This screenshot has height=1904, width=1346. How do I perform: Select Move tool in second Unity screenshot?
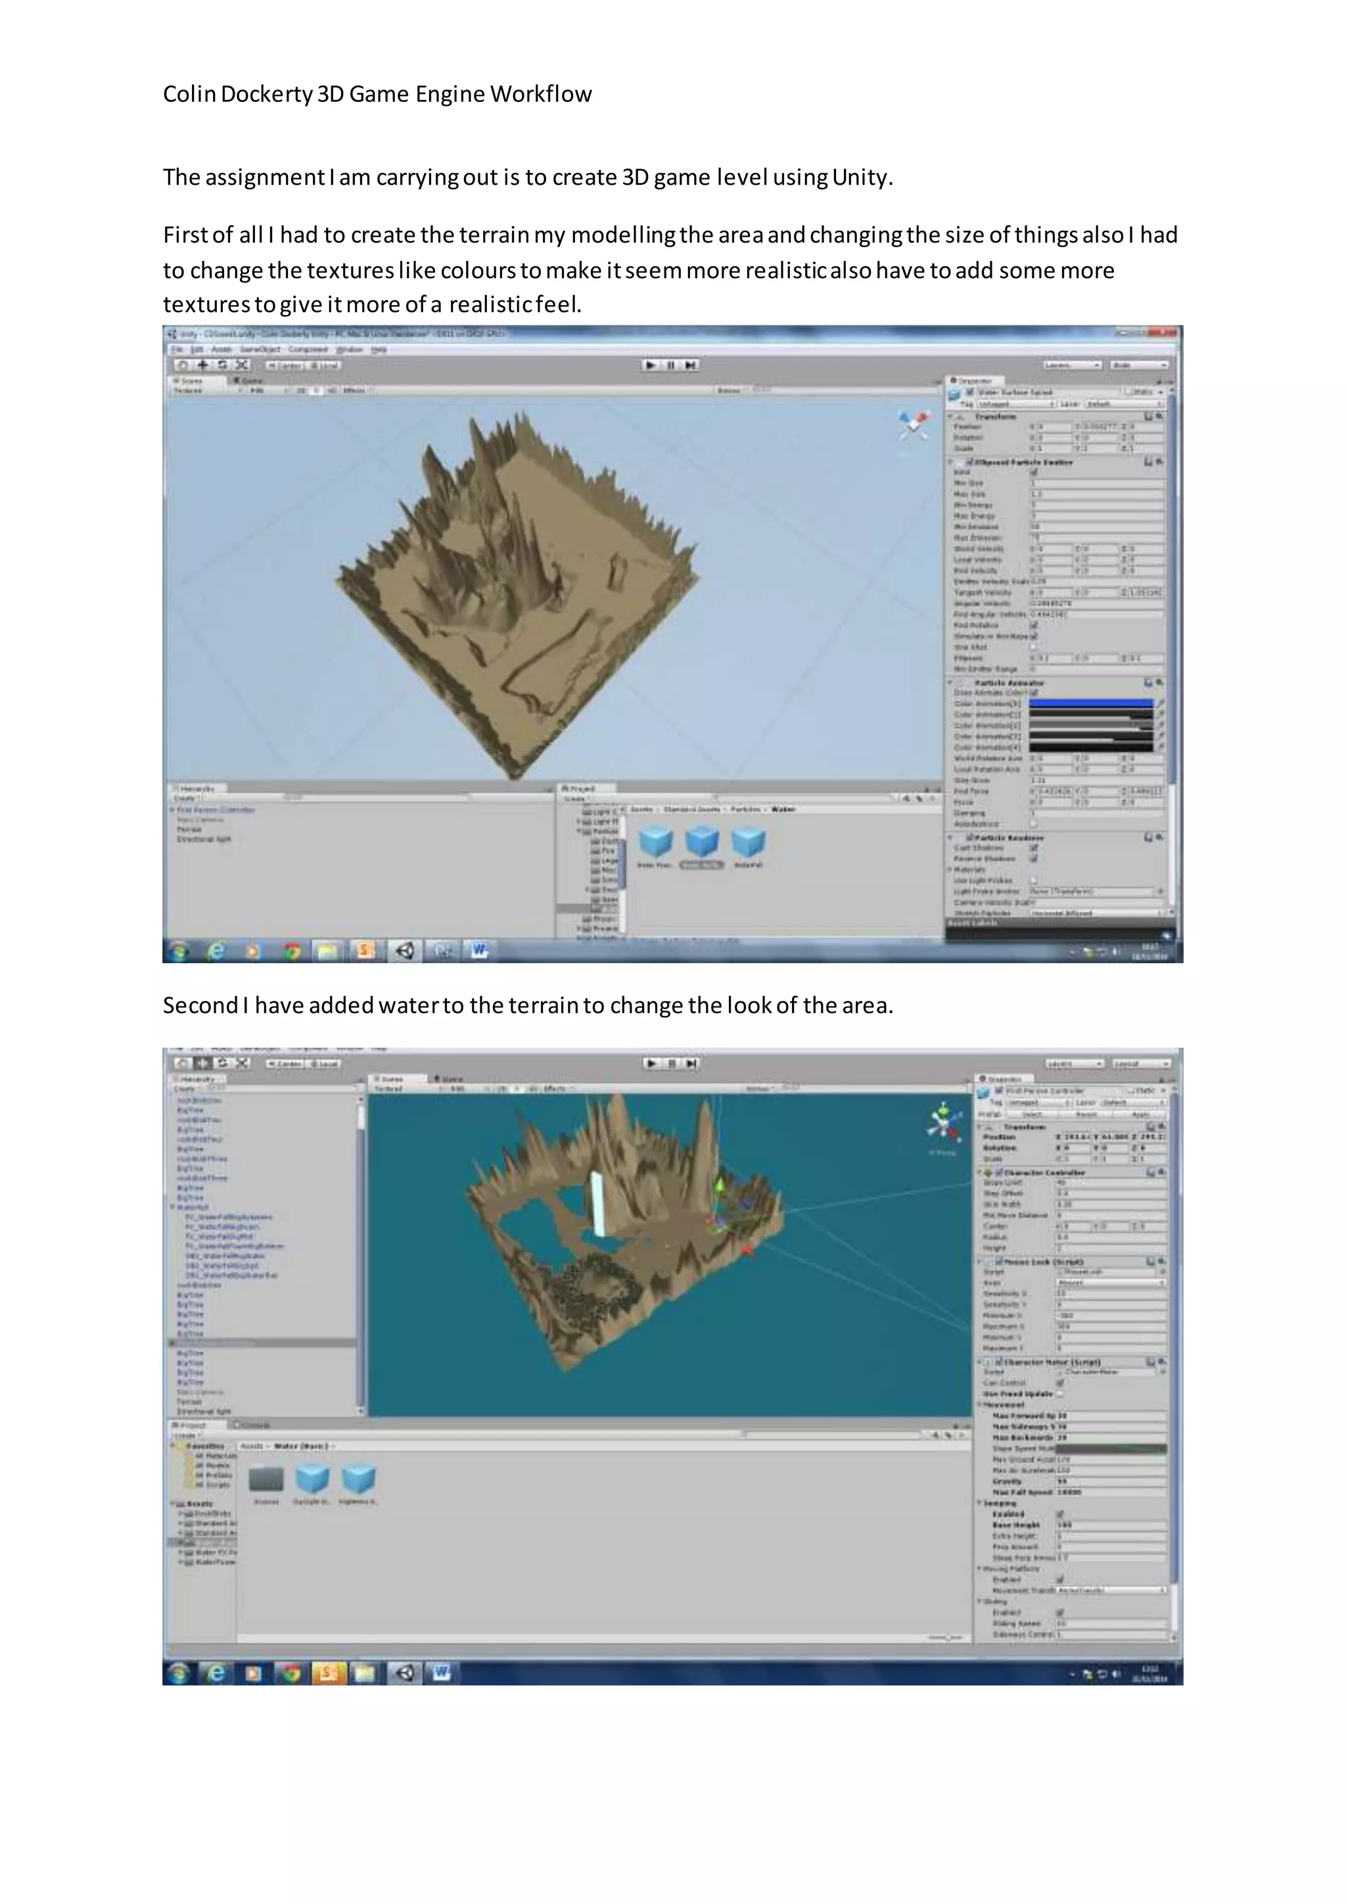coord(202,1063)
